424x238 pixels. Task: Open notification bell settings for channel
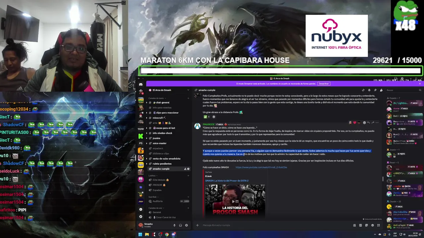(x=369, y=90)
